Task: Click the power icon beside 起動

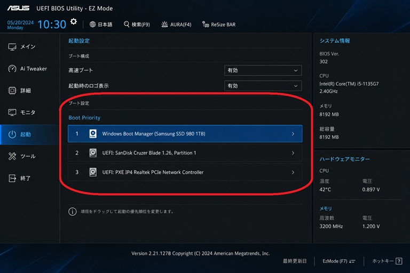Action: (x=12, y=134)
